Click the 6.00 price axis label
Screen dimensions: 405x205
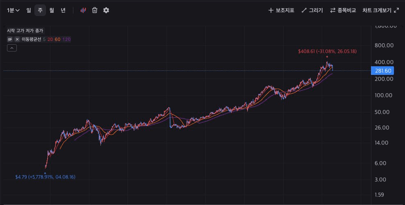(x=380, y=163)
